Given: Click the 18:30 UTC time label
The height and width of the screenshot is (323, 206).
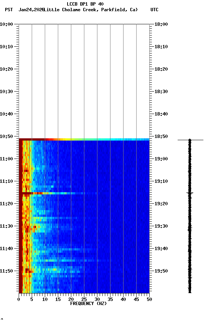Looking at the screenshot, I should [161, 92].
